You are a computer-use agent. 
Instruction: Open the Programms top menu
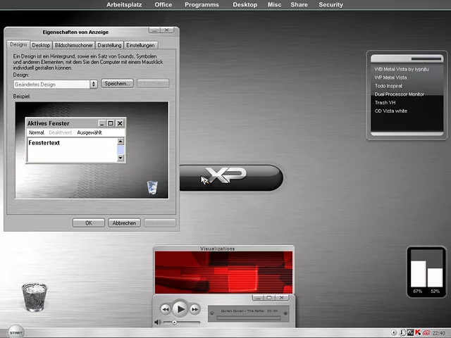202,5
